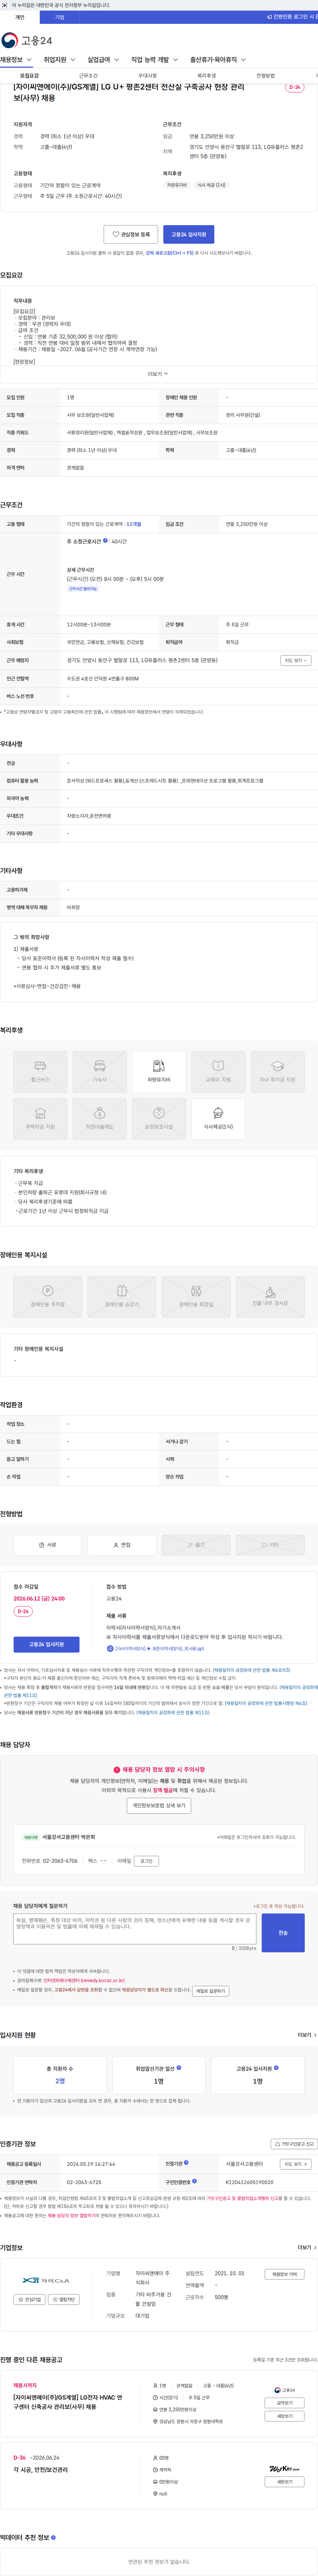Click the 메일로 알림받기 button
The height and width of the screenshot is (2576, 318).
(211, 1991)
